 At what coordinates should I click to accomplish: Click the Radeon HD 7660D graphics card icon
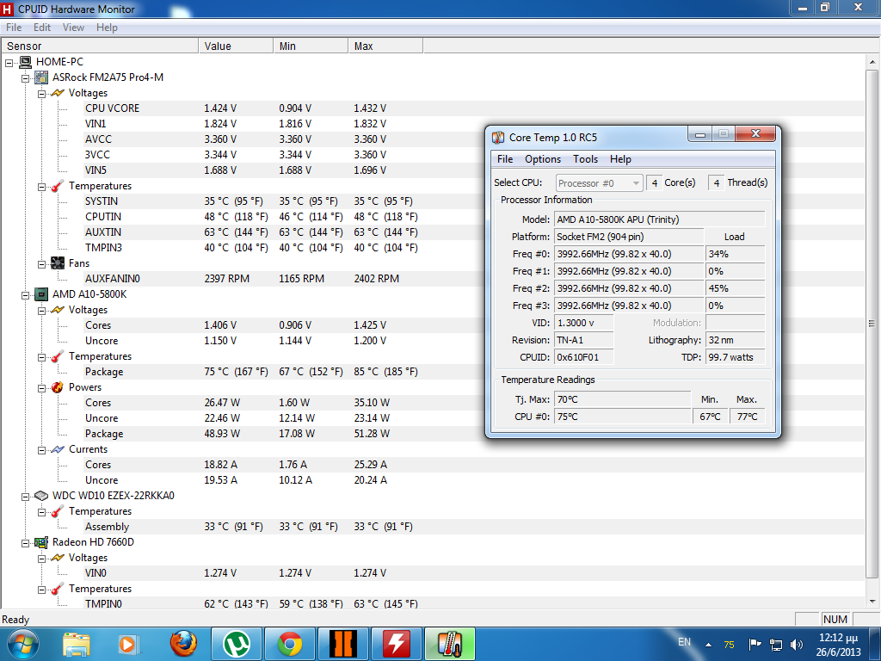click(41, 542)
